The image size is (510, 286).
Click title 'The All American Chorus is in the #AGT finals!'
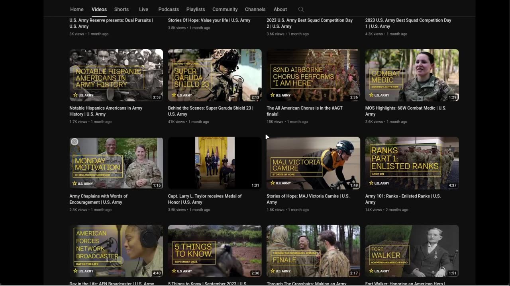click(x=304, y=111)
